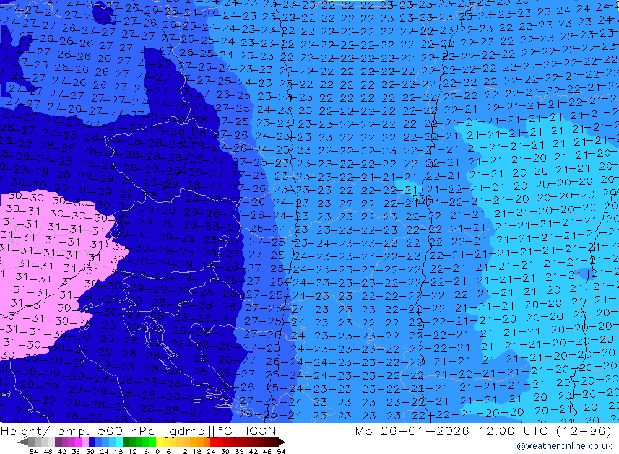Pick the darkest green swatch above -12 label

[x=126, y=442]
